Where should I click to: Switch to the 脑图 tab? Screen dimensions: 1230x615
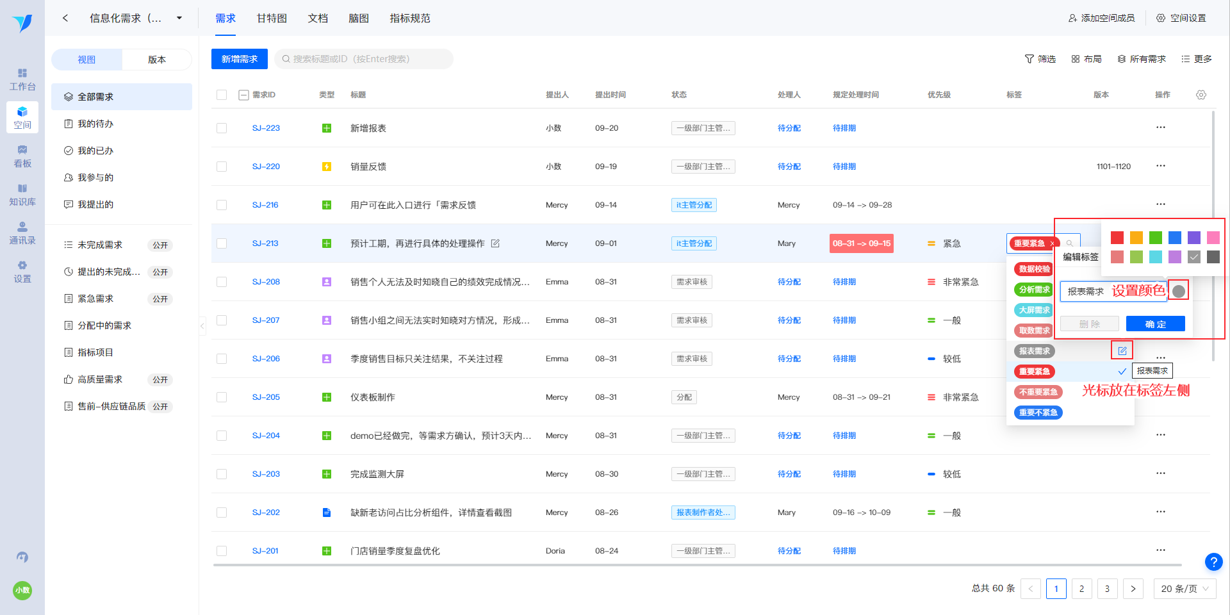coord(359,18)
